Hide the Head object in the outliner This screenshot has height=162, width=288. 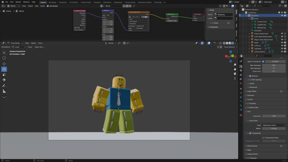[x=282, y=43]
